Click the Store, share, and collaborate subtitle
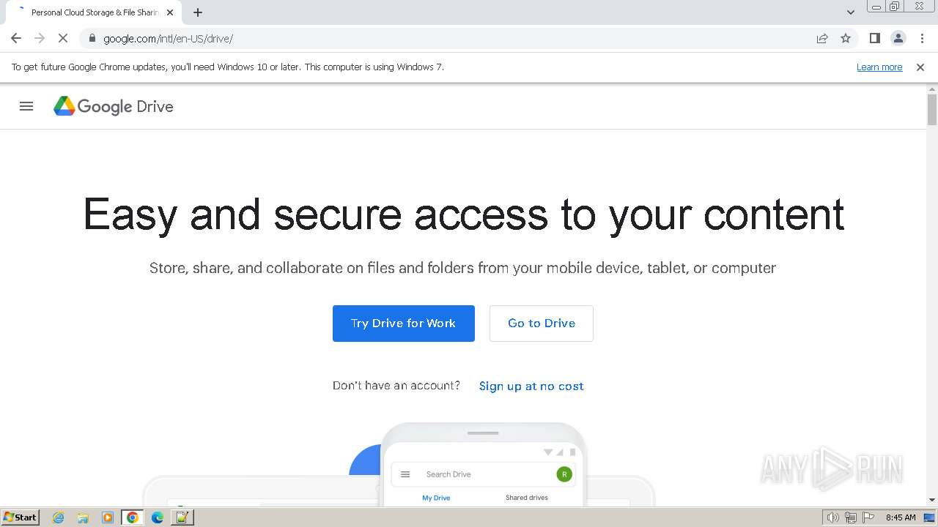This screenshot has height=527, width=938. click(462, 268)
